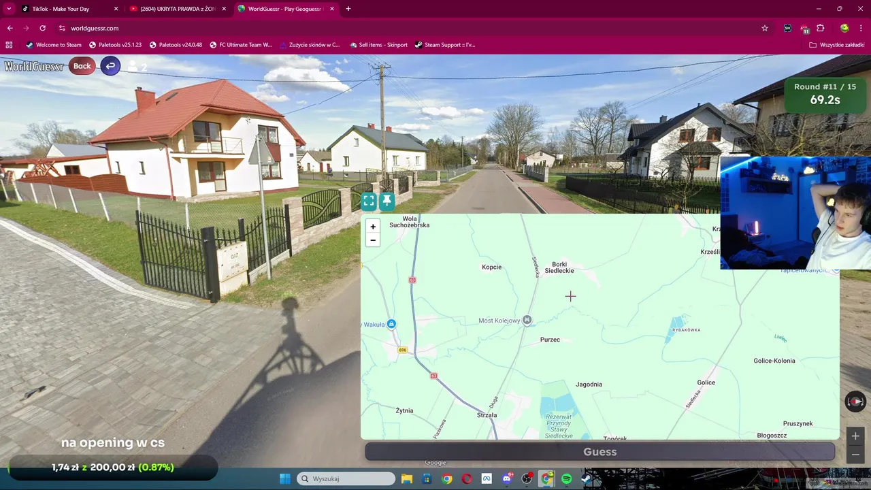Open Steam from taskbar

tap(587, 478)
